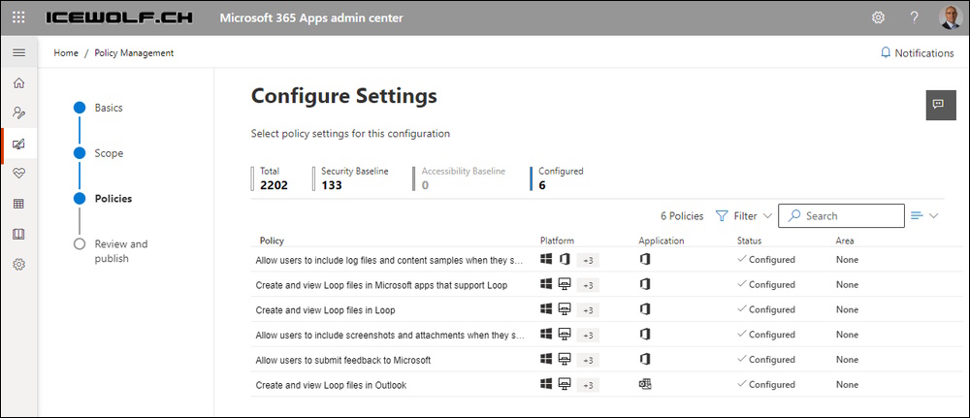Open the sidebar heart health icon
The height and width of the screenshot is (418, 970).
pyautogui.click(x=18, y=174)
